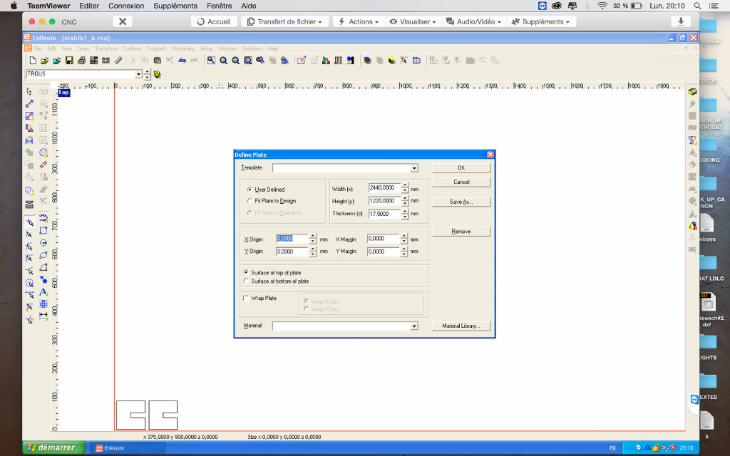
Task: Select the ellipse draw tool
Action: [43, 255]
